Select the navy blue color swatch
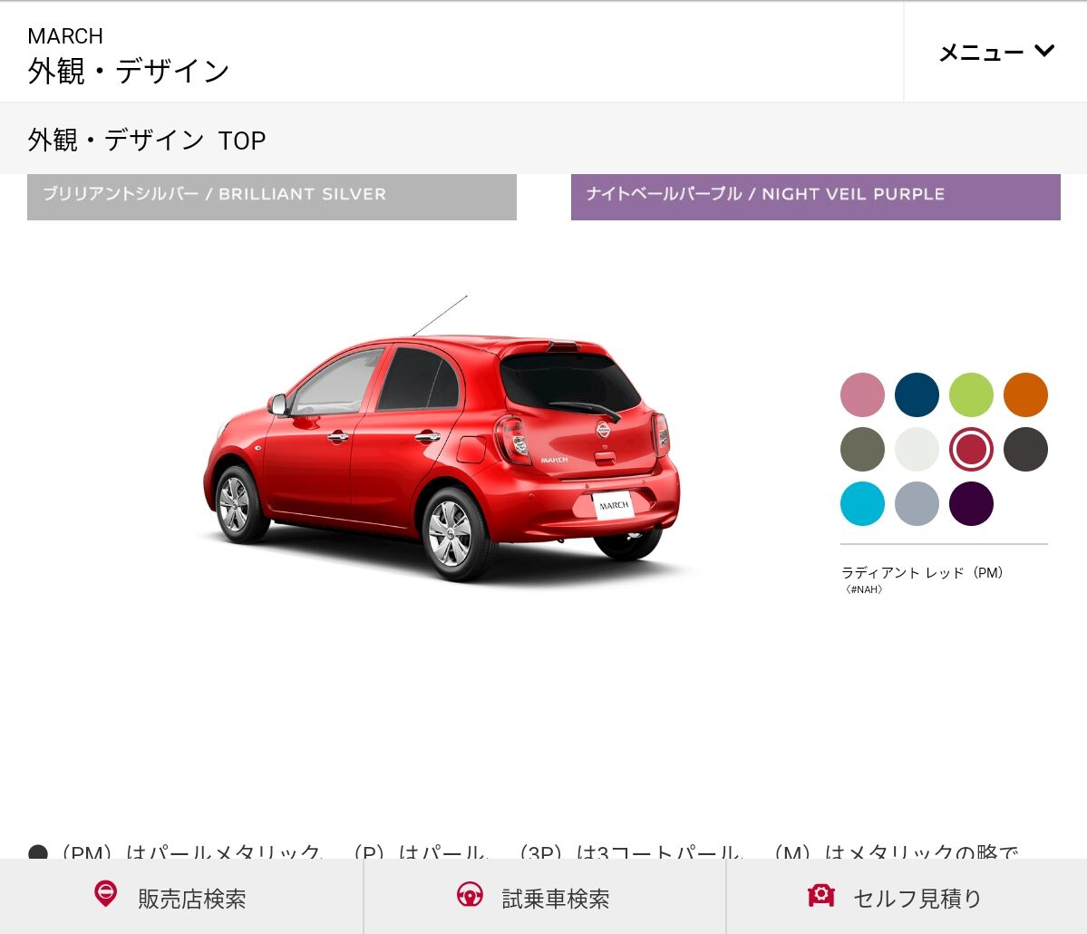Screen dimensions: 1087x934 [x=917, y=394]
